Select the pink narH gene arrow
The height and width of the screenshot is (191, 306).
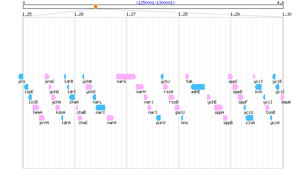pyautogui.click(x=140, y=87)
